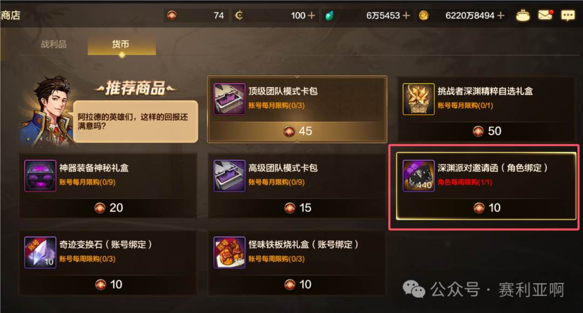The image size is (583, 313).
Task: Click the 奇迹变换石 crystal icon
Action: [x=40, y=253]
